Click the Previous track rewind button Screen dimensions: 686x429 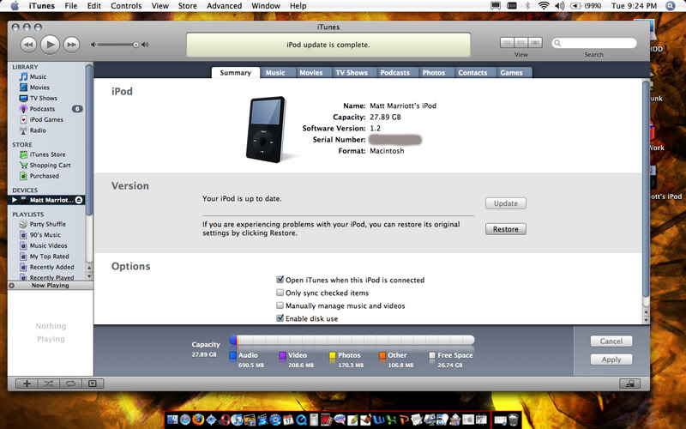[x=28, y=45]
